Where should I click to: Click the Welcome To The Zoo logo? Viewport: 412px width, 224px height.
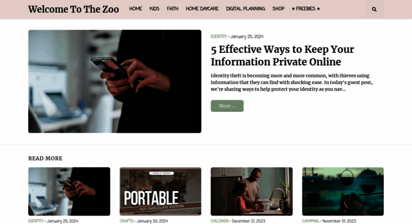(x=74, y=9)
